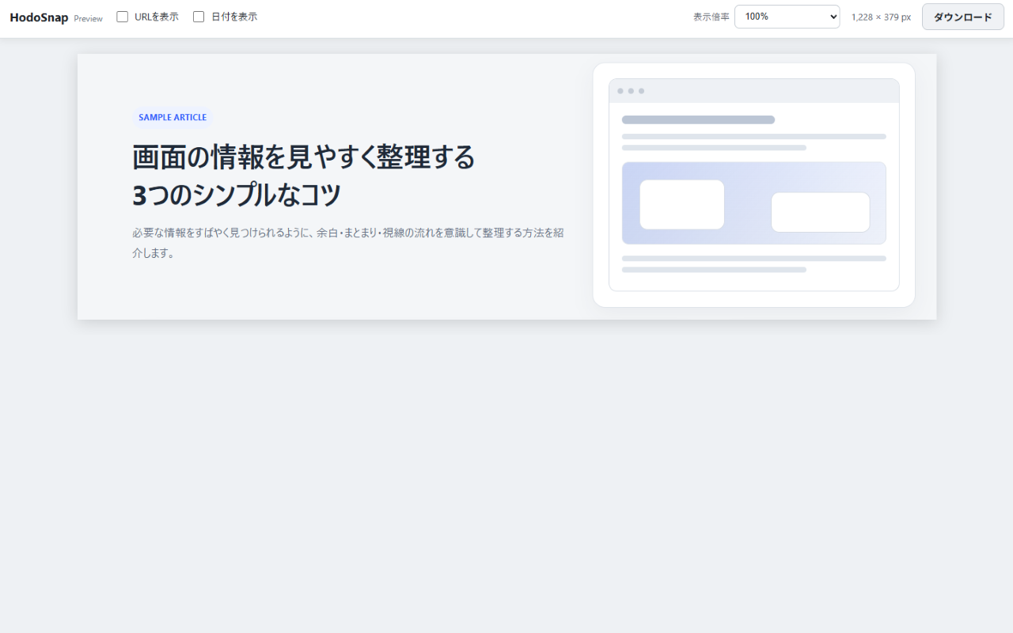Click the HodoSnap logo text
Image resolution: width=1013 pixels, height=633 pixels.
[39, 17]
